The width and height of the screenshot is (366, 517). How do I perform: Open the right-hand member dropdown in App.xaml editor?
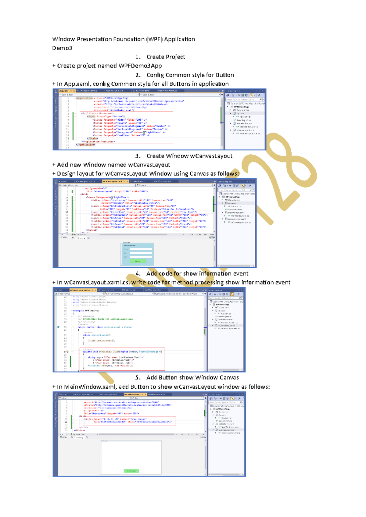(180, 94)
